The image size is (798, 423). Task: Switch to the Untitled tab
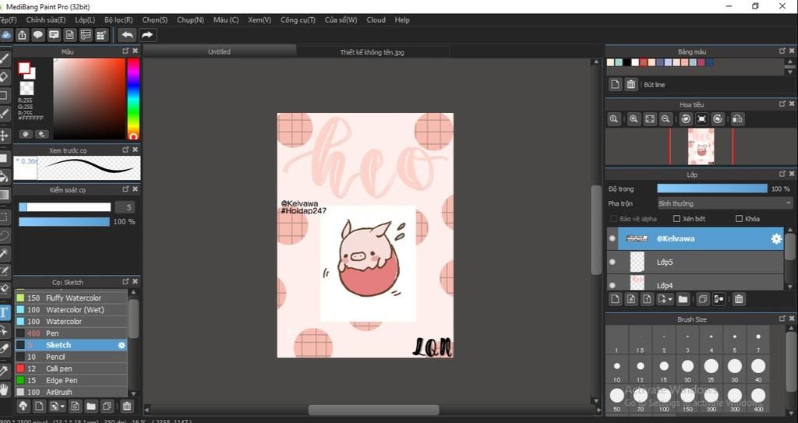[219, 51]
